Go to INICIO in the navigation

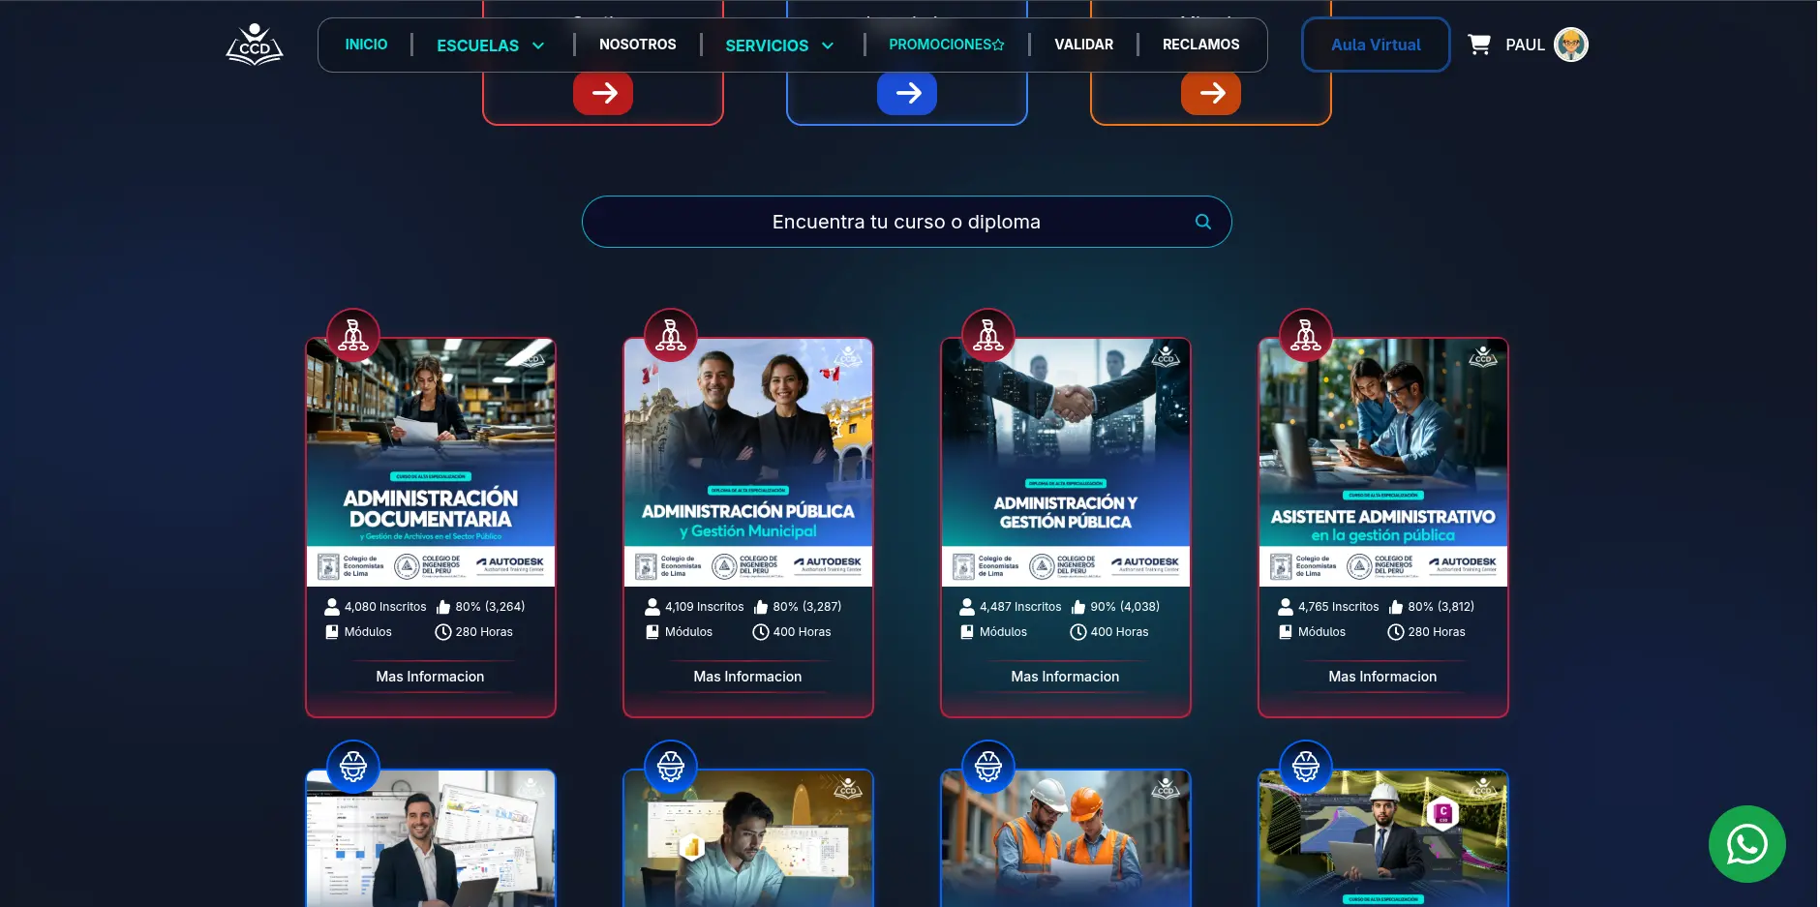point(366,45)
